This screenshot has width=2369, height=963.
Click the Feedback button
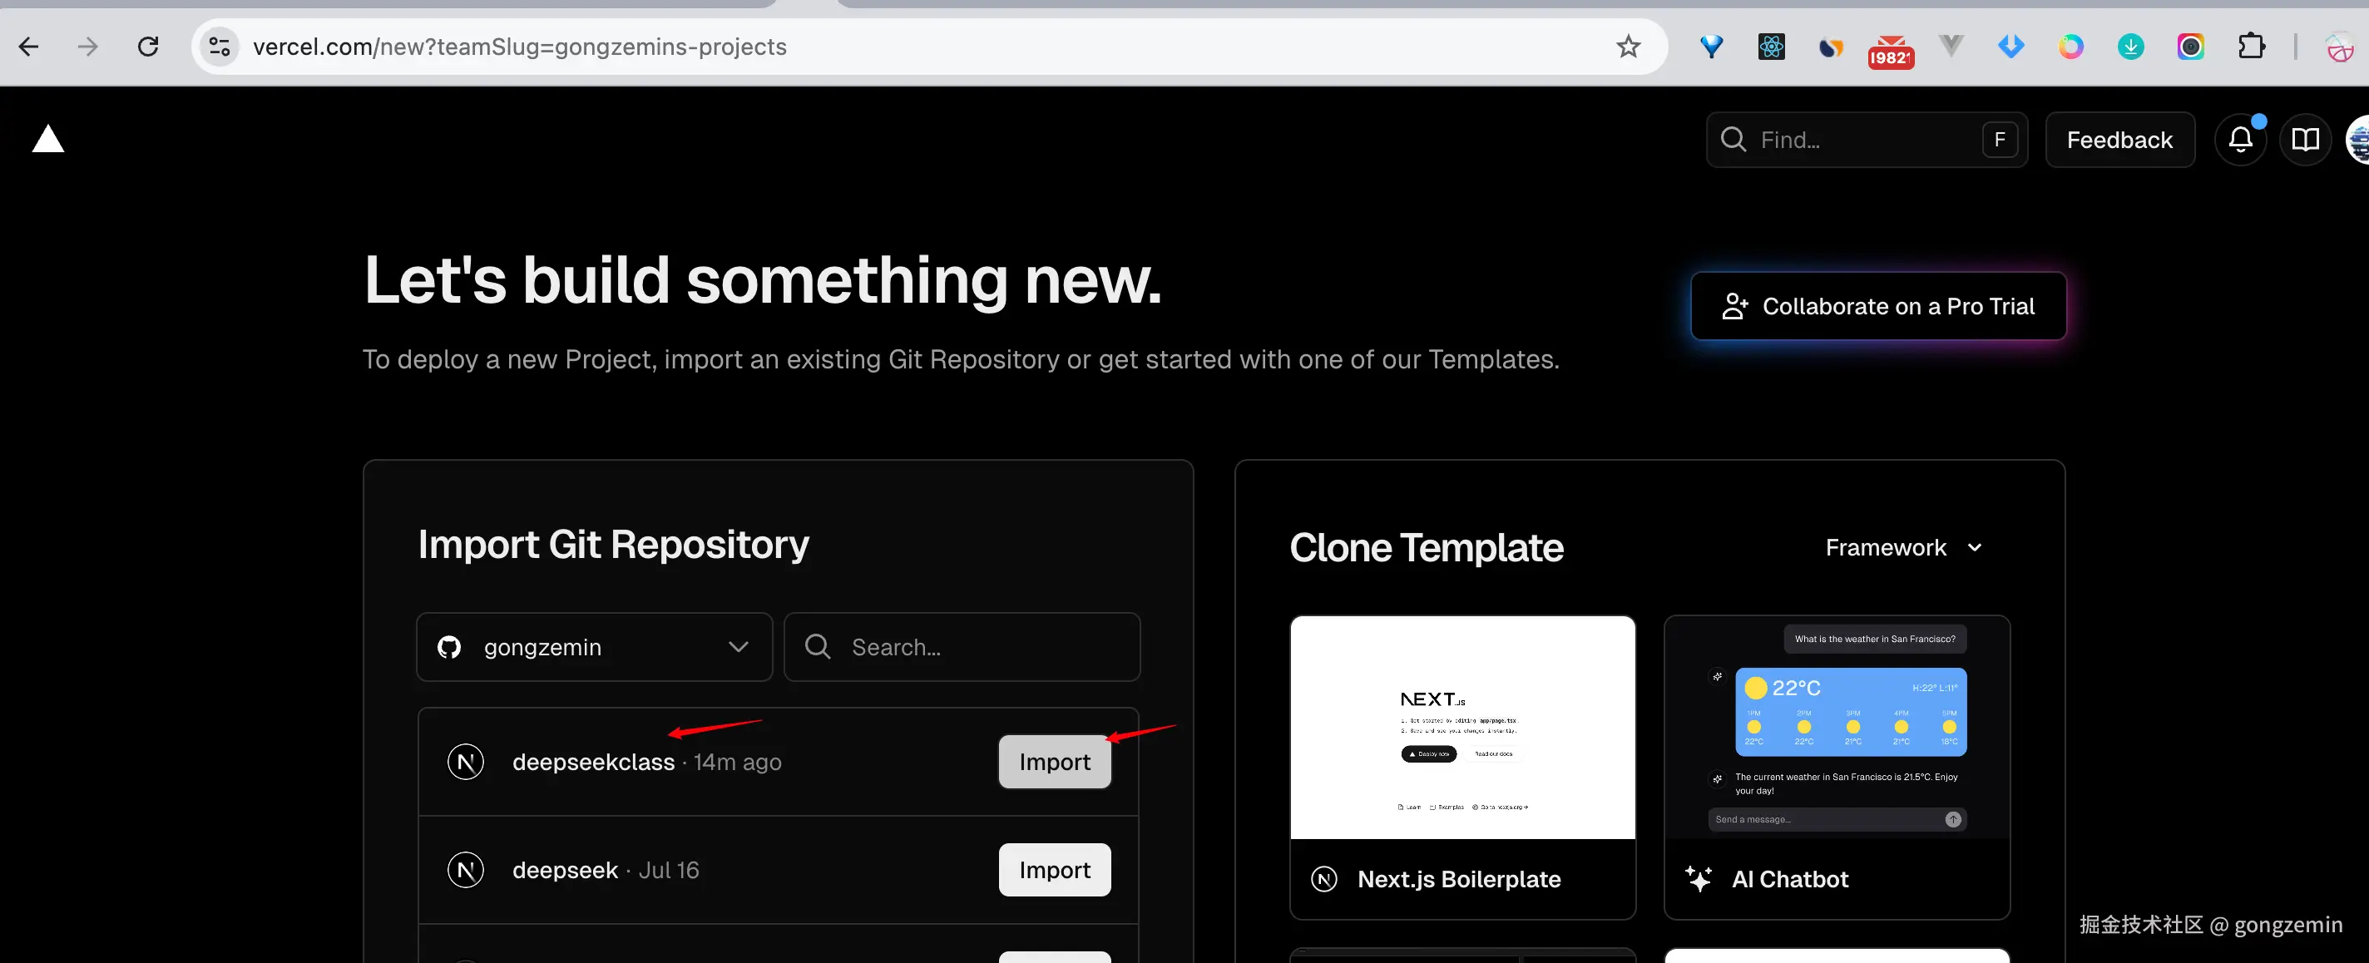click(2119, 140)
